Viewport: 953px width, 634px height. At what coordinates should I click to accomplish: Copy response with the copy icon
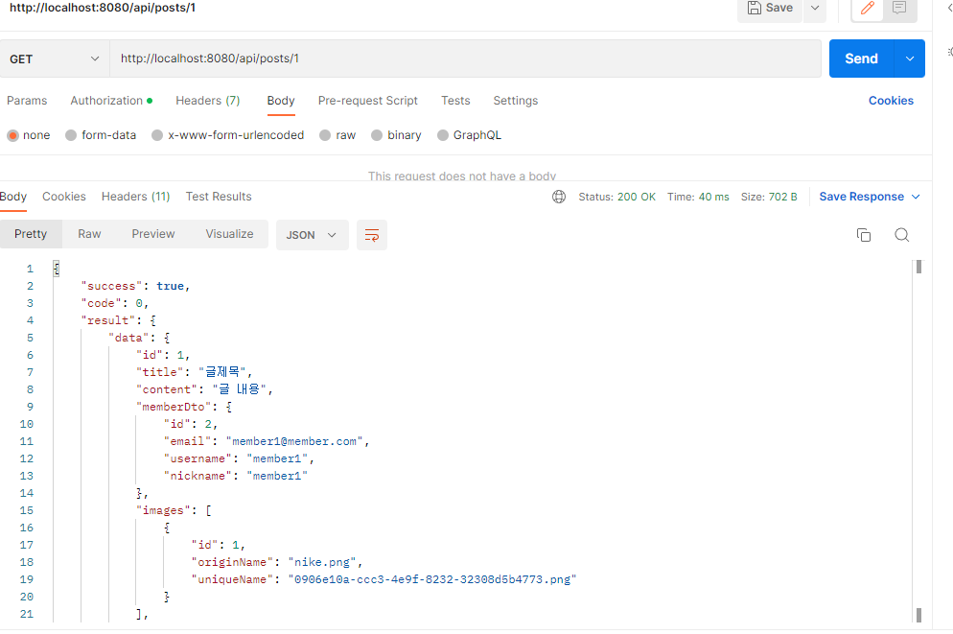coord(863,235)
